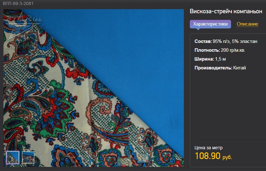Select the Характеристики tab
The image size is (266, 171).
point(210,24)
